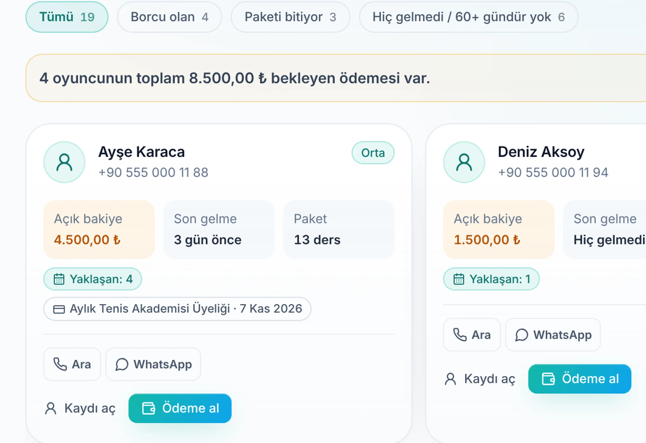Take payment from Ayşe Karaca (Ödeme al)
Screen dimensions: 646x443
pos(180,408)
